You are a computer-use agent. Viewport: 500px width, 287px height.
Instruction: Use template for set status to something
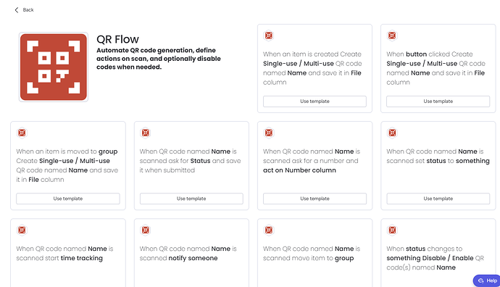(438, 199)
